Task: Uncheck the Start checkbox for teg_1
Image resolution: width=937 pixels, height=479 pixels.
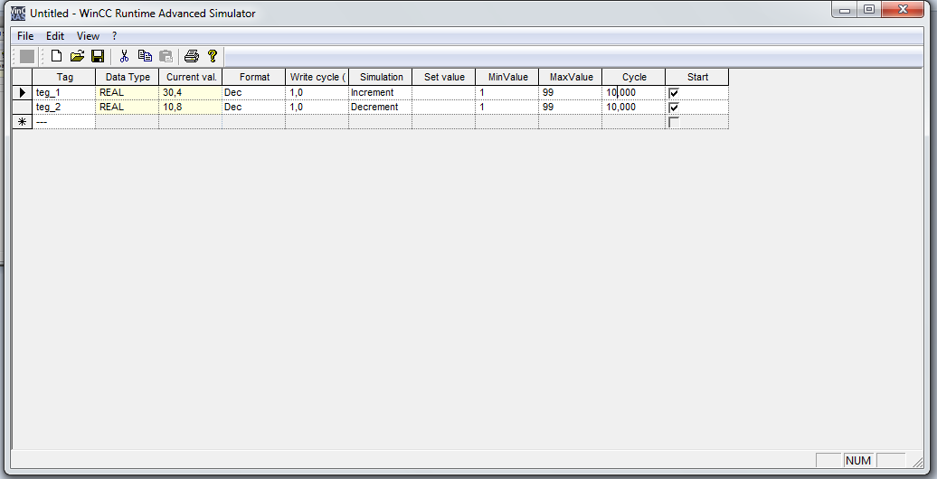Action: point(674,92)
